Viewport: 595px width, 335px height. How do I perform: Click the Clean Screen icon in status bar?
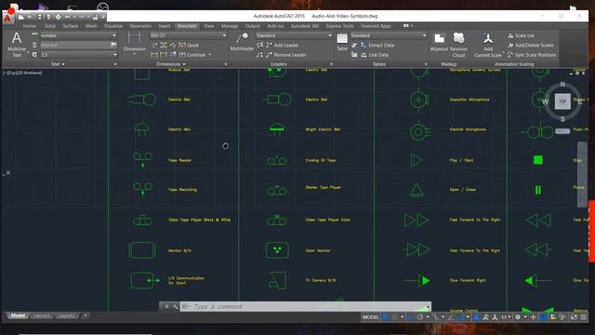tap(574, 316)
